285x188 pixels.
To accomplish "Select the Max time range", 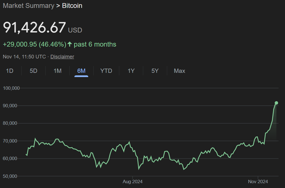I will pos(179,71).
